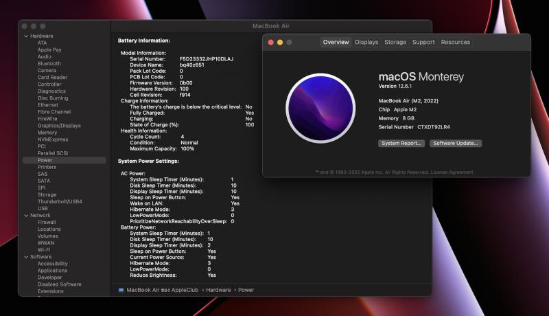This screenshot has width=549, height=316.
Task: Open the Storage tab
Action: tap(395, 43)
